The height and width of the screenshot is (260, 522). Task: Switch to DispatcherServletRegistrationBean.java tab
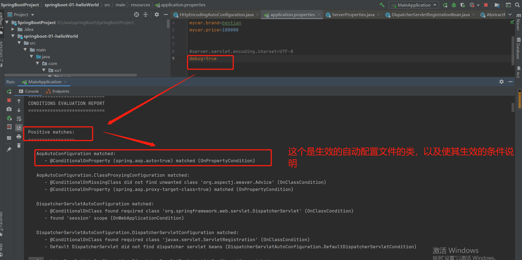430,14
